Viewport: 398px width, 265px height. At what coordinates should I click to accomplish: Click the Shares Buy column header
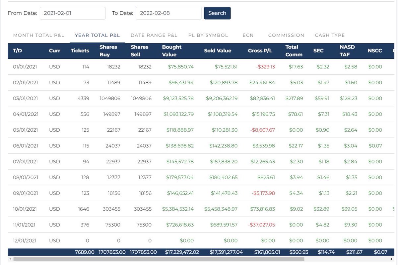(108, 51)
